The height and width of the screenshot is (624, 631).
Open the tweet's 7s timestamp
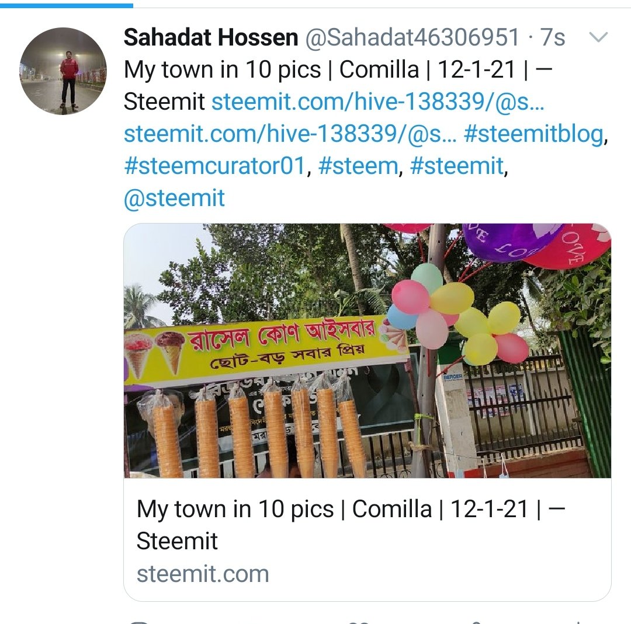[553, 37]
